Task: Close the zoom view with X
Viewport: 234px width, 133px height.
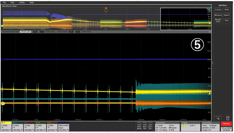Action: pos(210,32)
